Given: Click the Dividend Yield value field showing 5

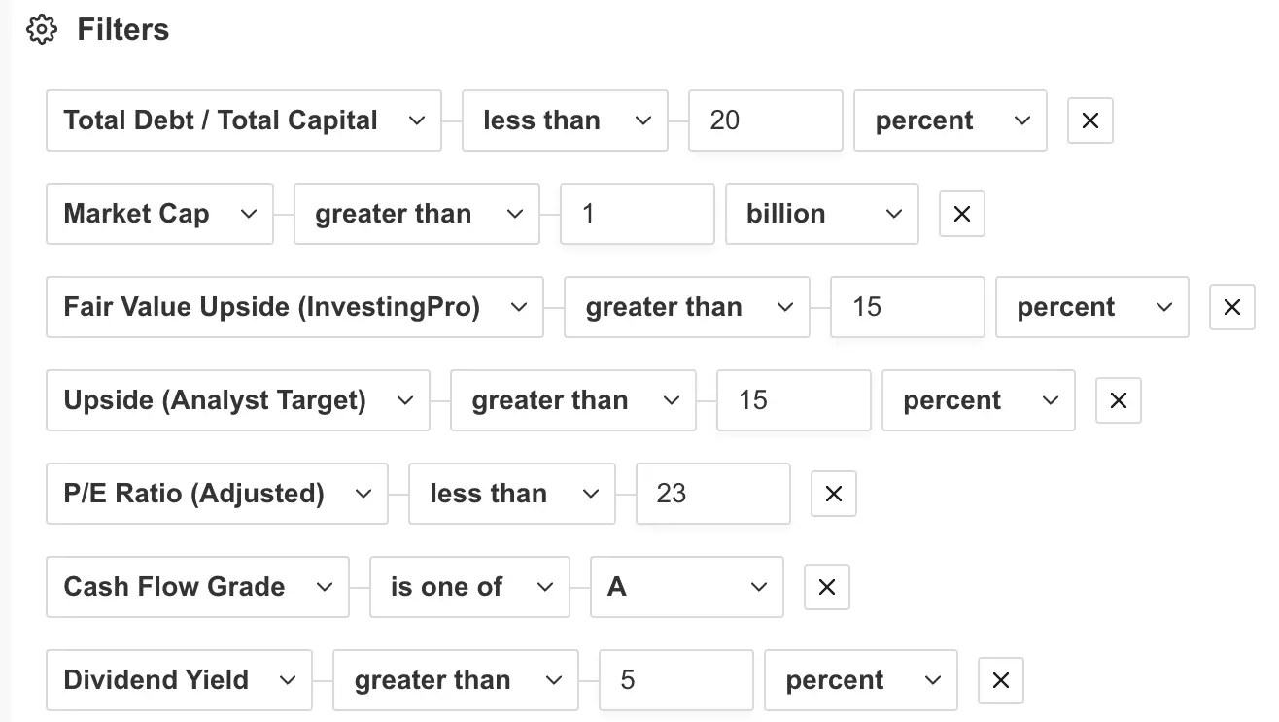Looking at the screenshot, I should (676, 680).
